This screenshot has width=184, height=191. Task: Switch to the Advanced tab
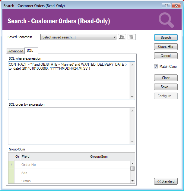[x=16, y=51]
